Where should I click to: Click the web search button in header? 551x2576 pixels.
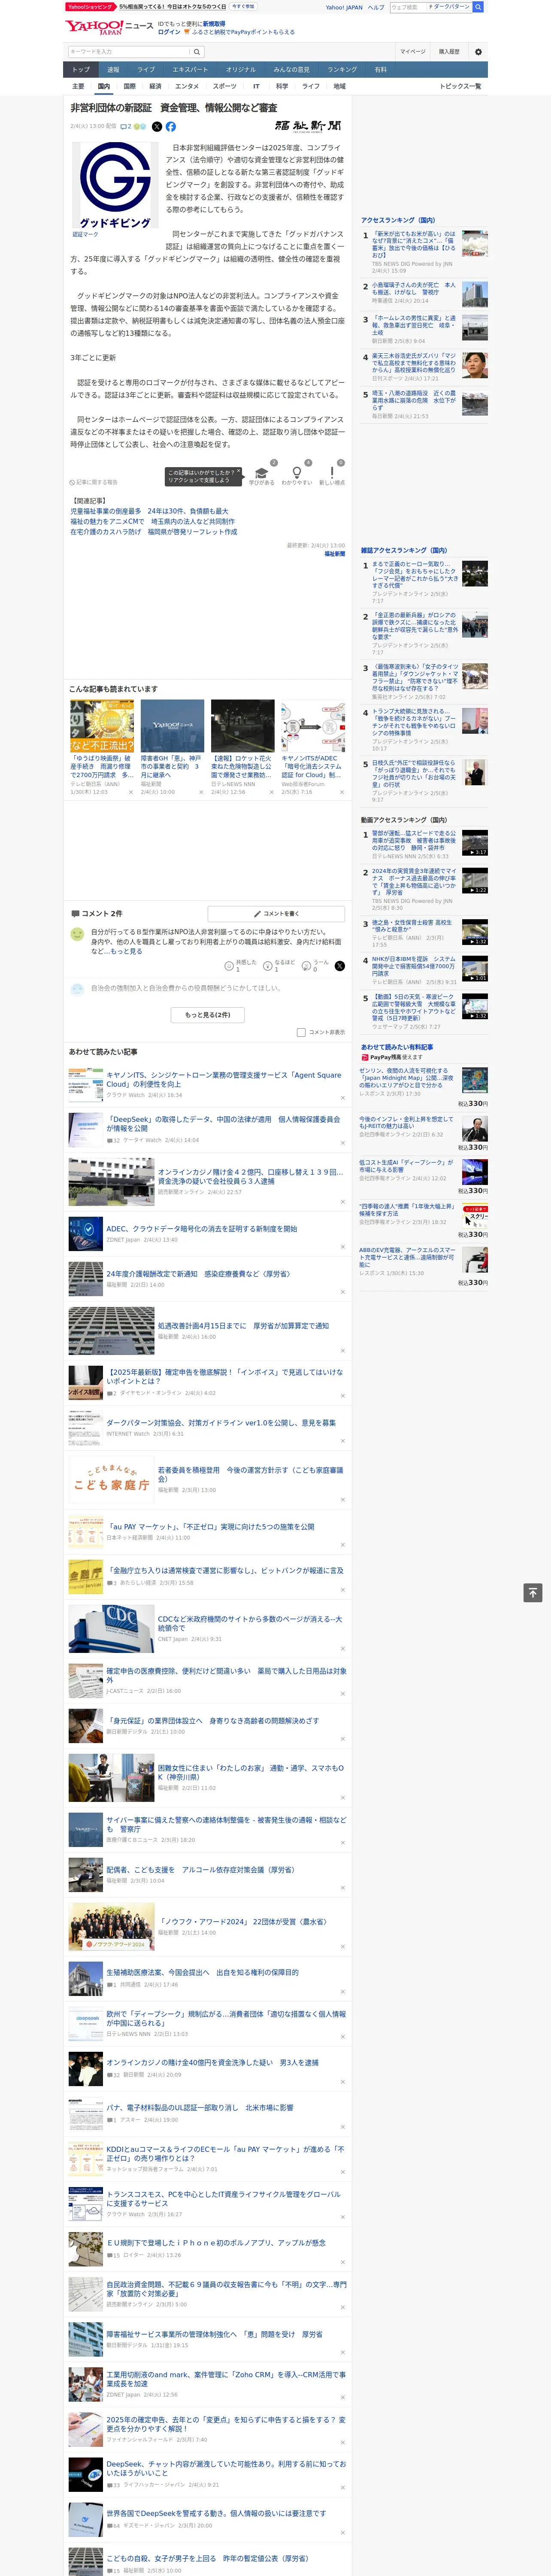[x=478, y=7]
